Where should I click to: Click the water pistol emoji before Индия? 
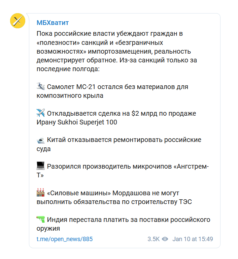(40, 220)
